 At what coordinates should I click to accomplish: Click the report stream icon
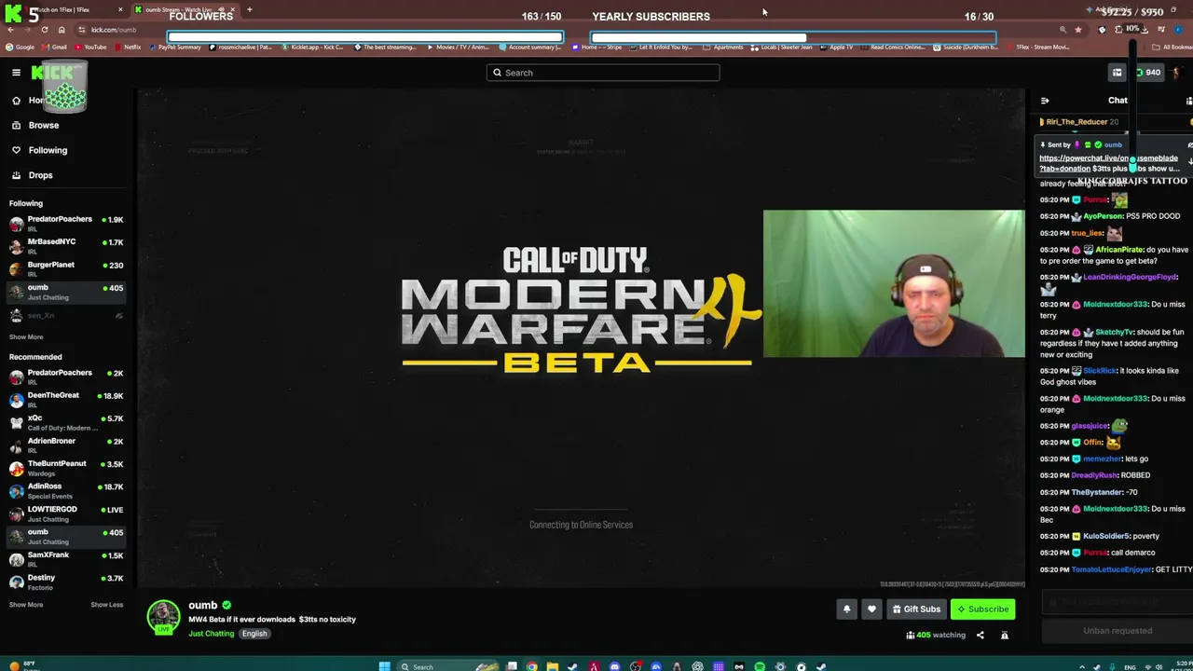1004,636
